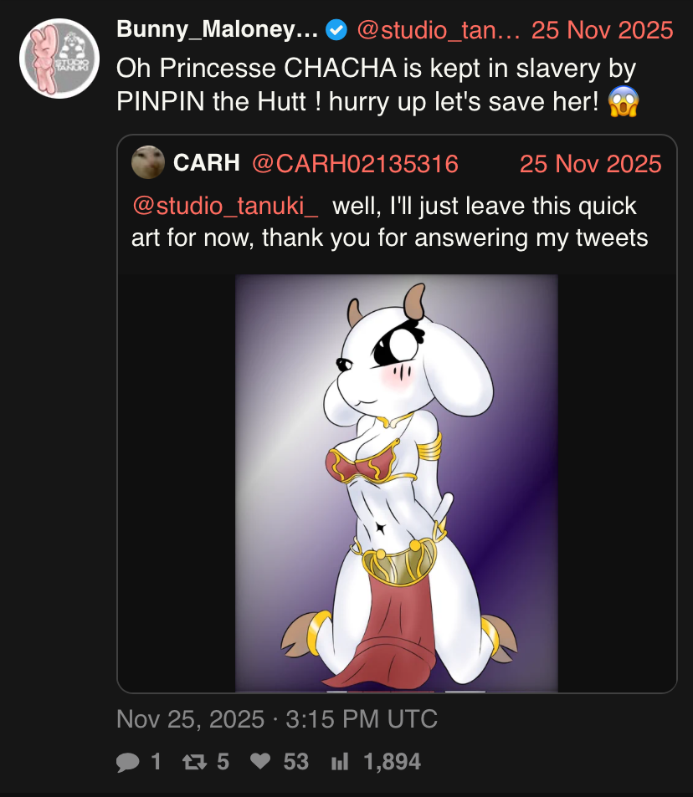Click the @studio_tanuki_ mention link
The height and width of the screenshot is (797, 693).
click(225, 206)
